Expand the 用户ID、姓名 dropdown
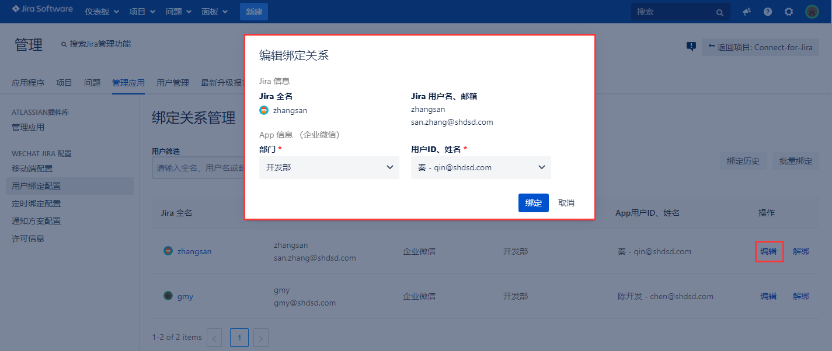832x351 pixels. pyautogui.click(x=481, y=167)
